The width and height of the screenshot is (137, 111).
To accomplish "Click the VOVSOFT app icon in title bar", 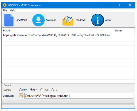I will pos(5,5).
